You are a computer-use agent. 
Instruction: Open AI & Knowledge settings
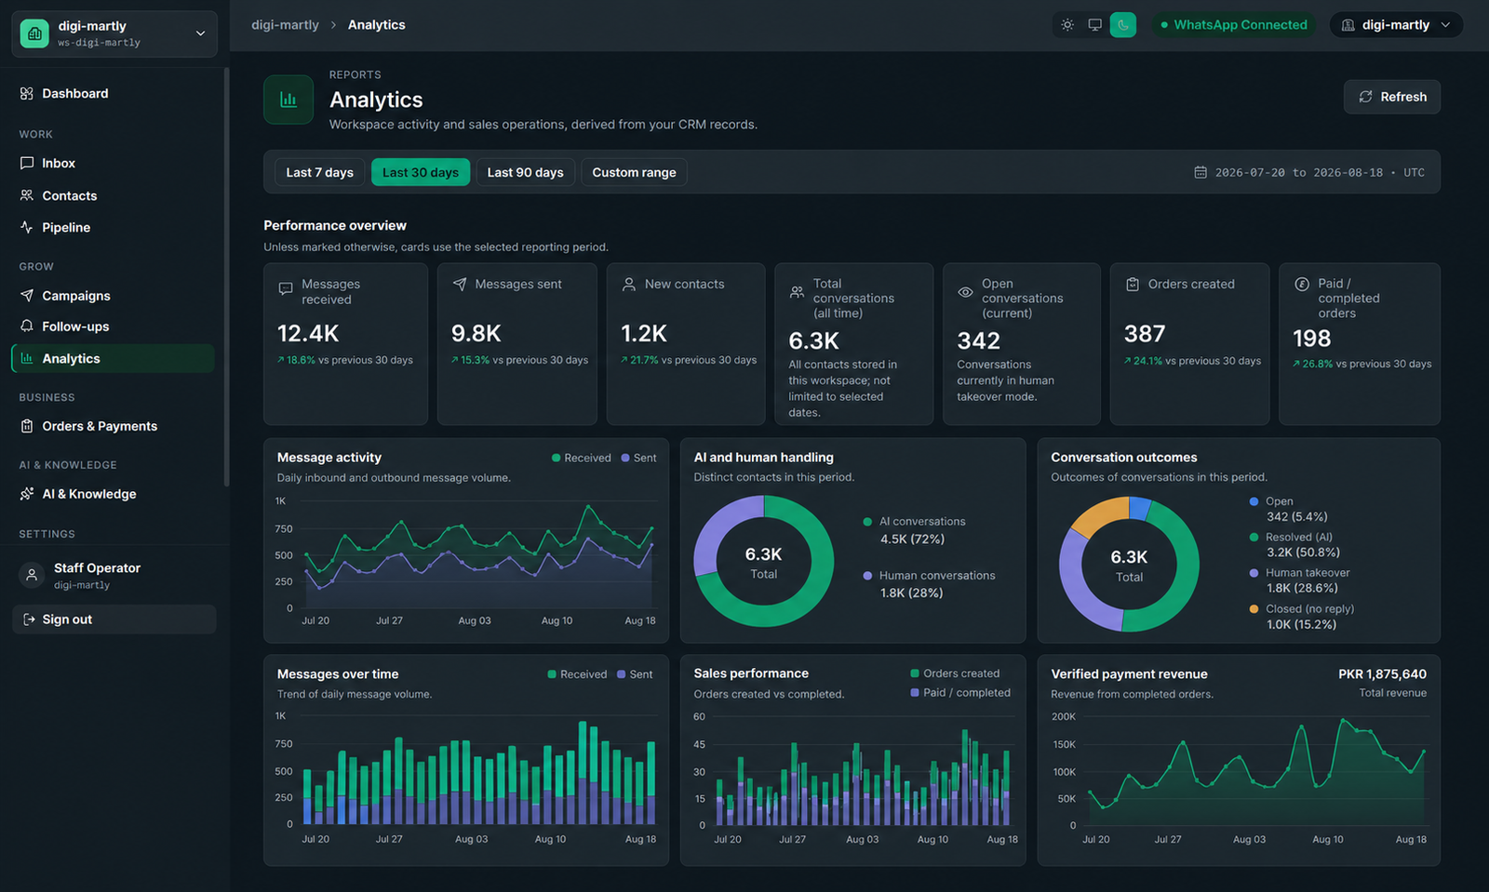[x=114, y=495]
